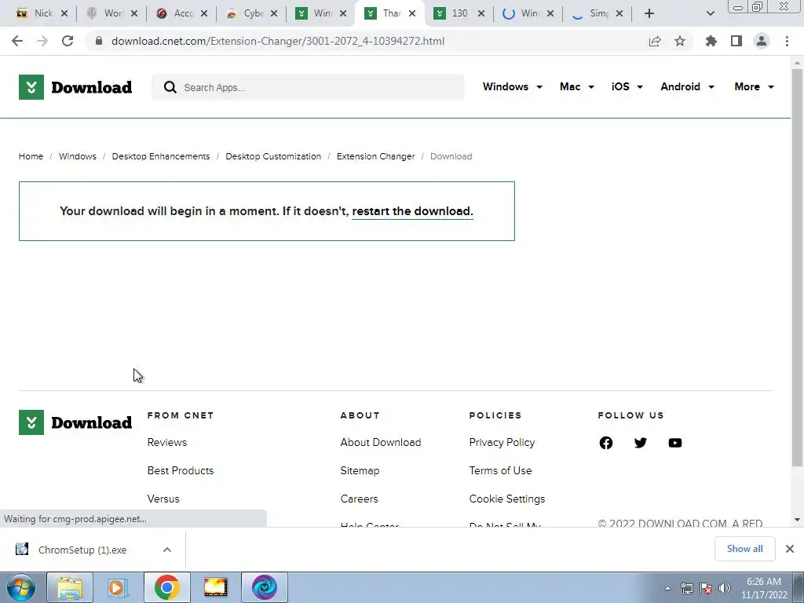Screen dimensions: 804x603
Task: Open the Best Products footer link
Action: tap(181, 471)
